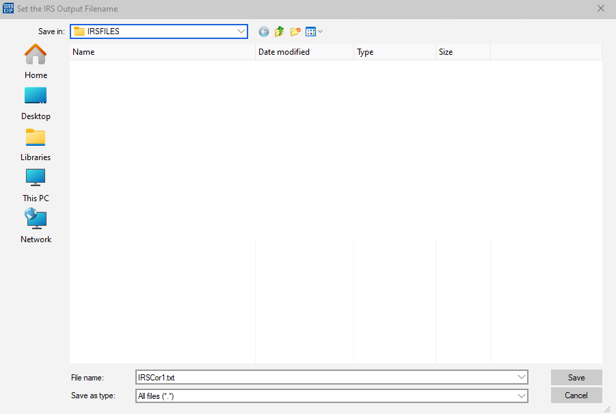This screenshot has width=616, height=414.
Task: Save the file as IRSCor1.txt
Action: [x=576, y=377]
